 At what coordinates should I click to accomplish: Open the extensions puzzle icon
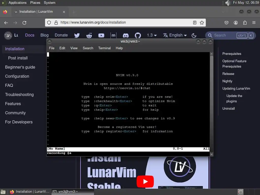pos(245,23)
